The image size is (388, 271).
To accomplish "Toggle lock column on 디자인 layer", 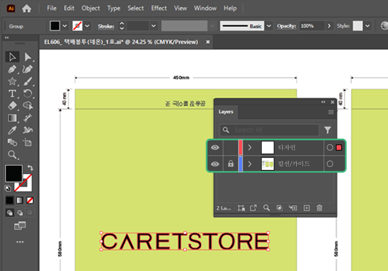I will tap(231, 148).
